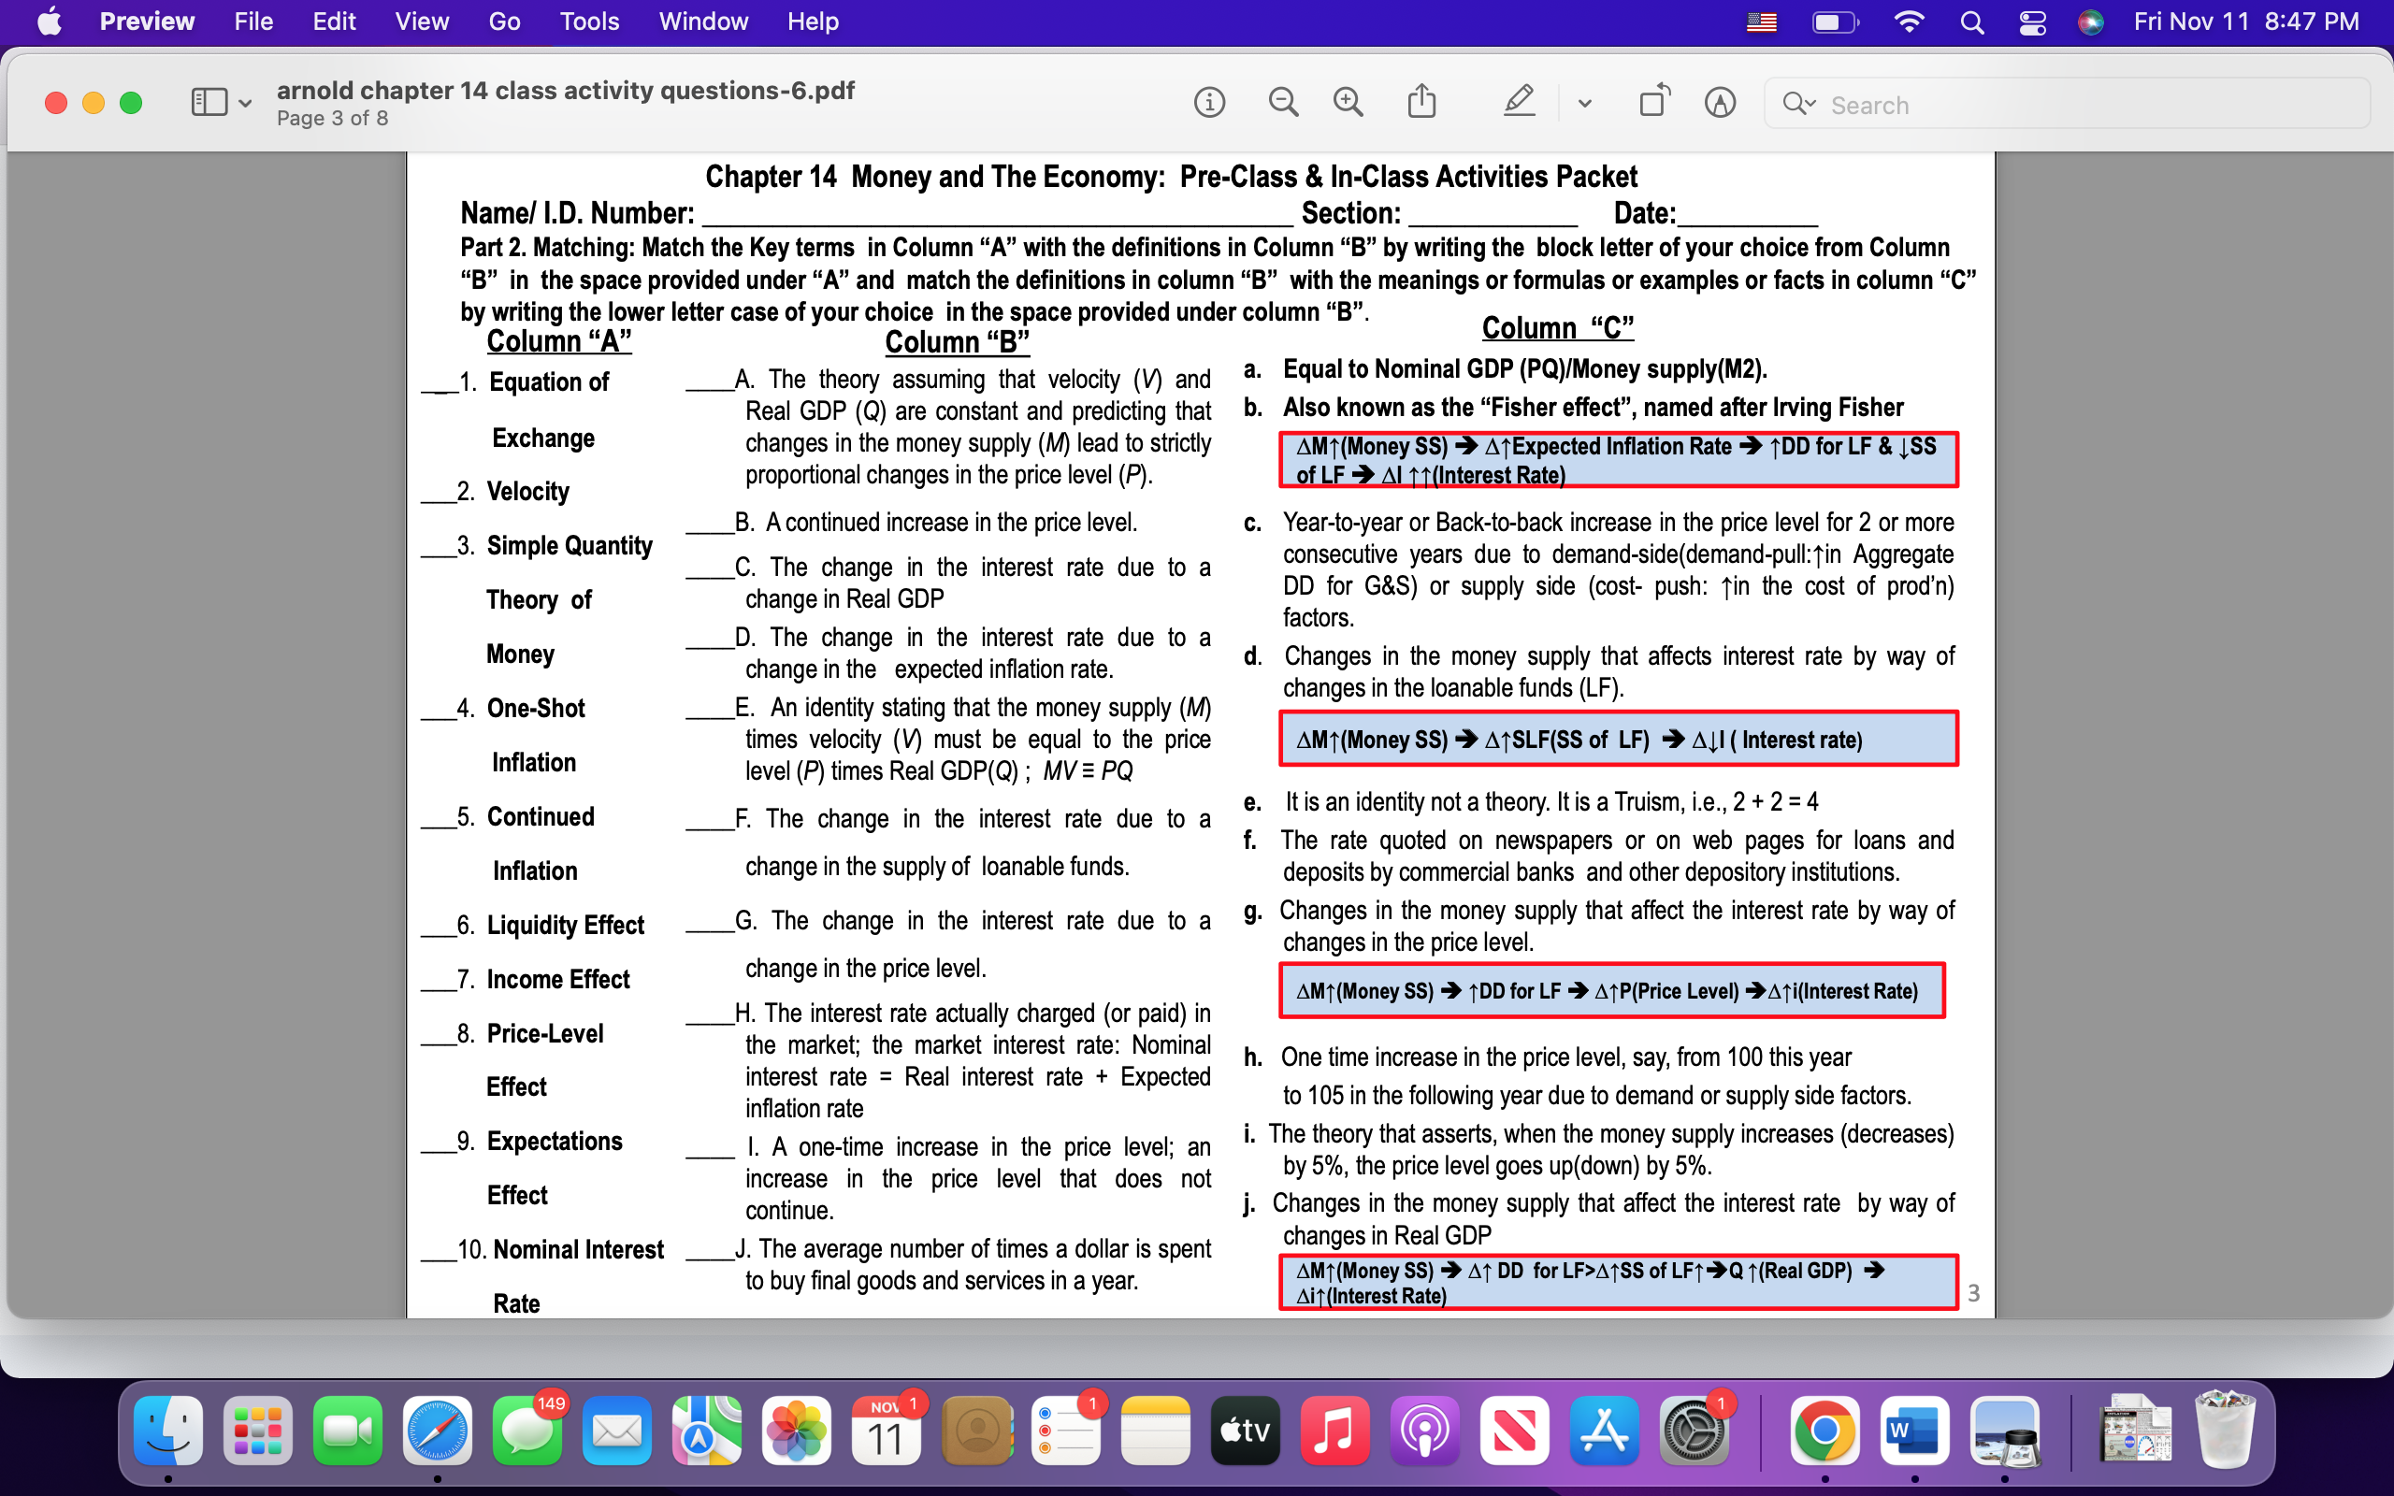2394x1496 pixels.
Task: Check the battery status in menu bar
Action: [1835, 22]
